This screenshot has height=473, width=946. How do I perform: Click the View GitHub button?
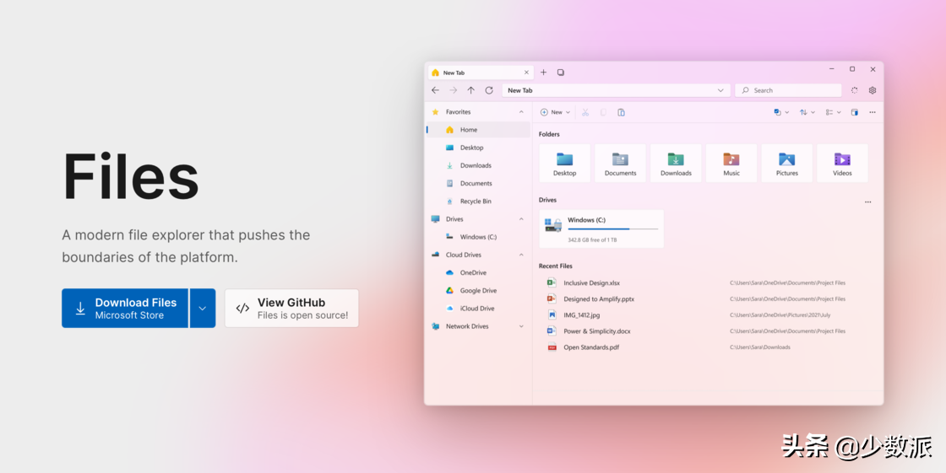(x=292, y=309)
